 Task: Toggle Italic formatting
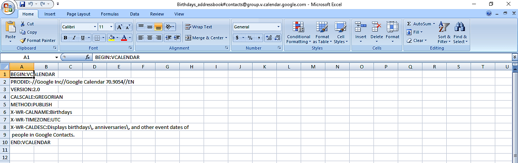click(74, 38)
